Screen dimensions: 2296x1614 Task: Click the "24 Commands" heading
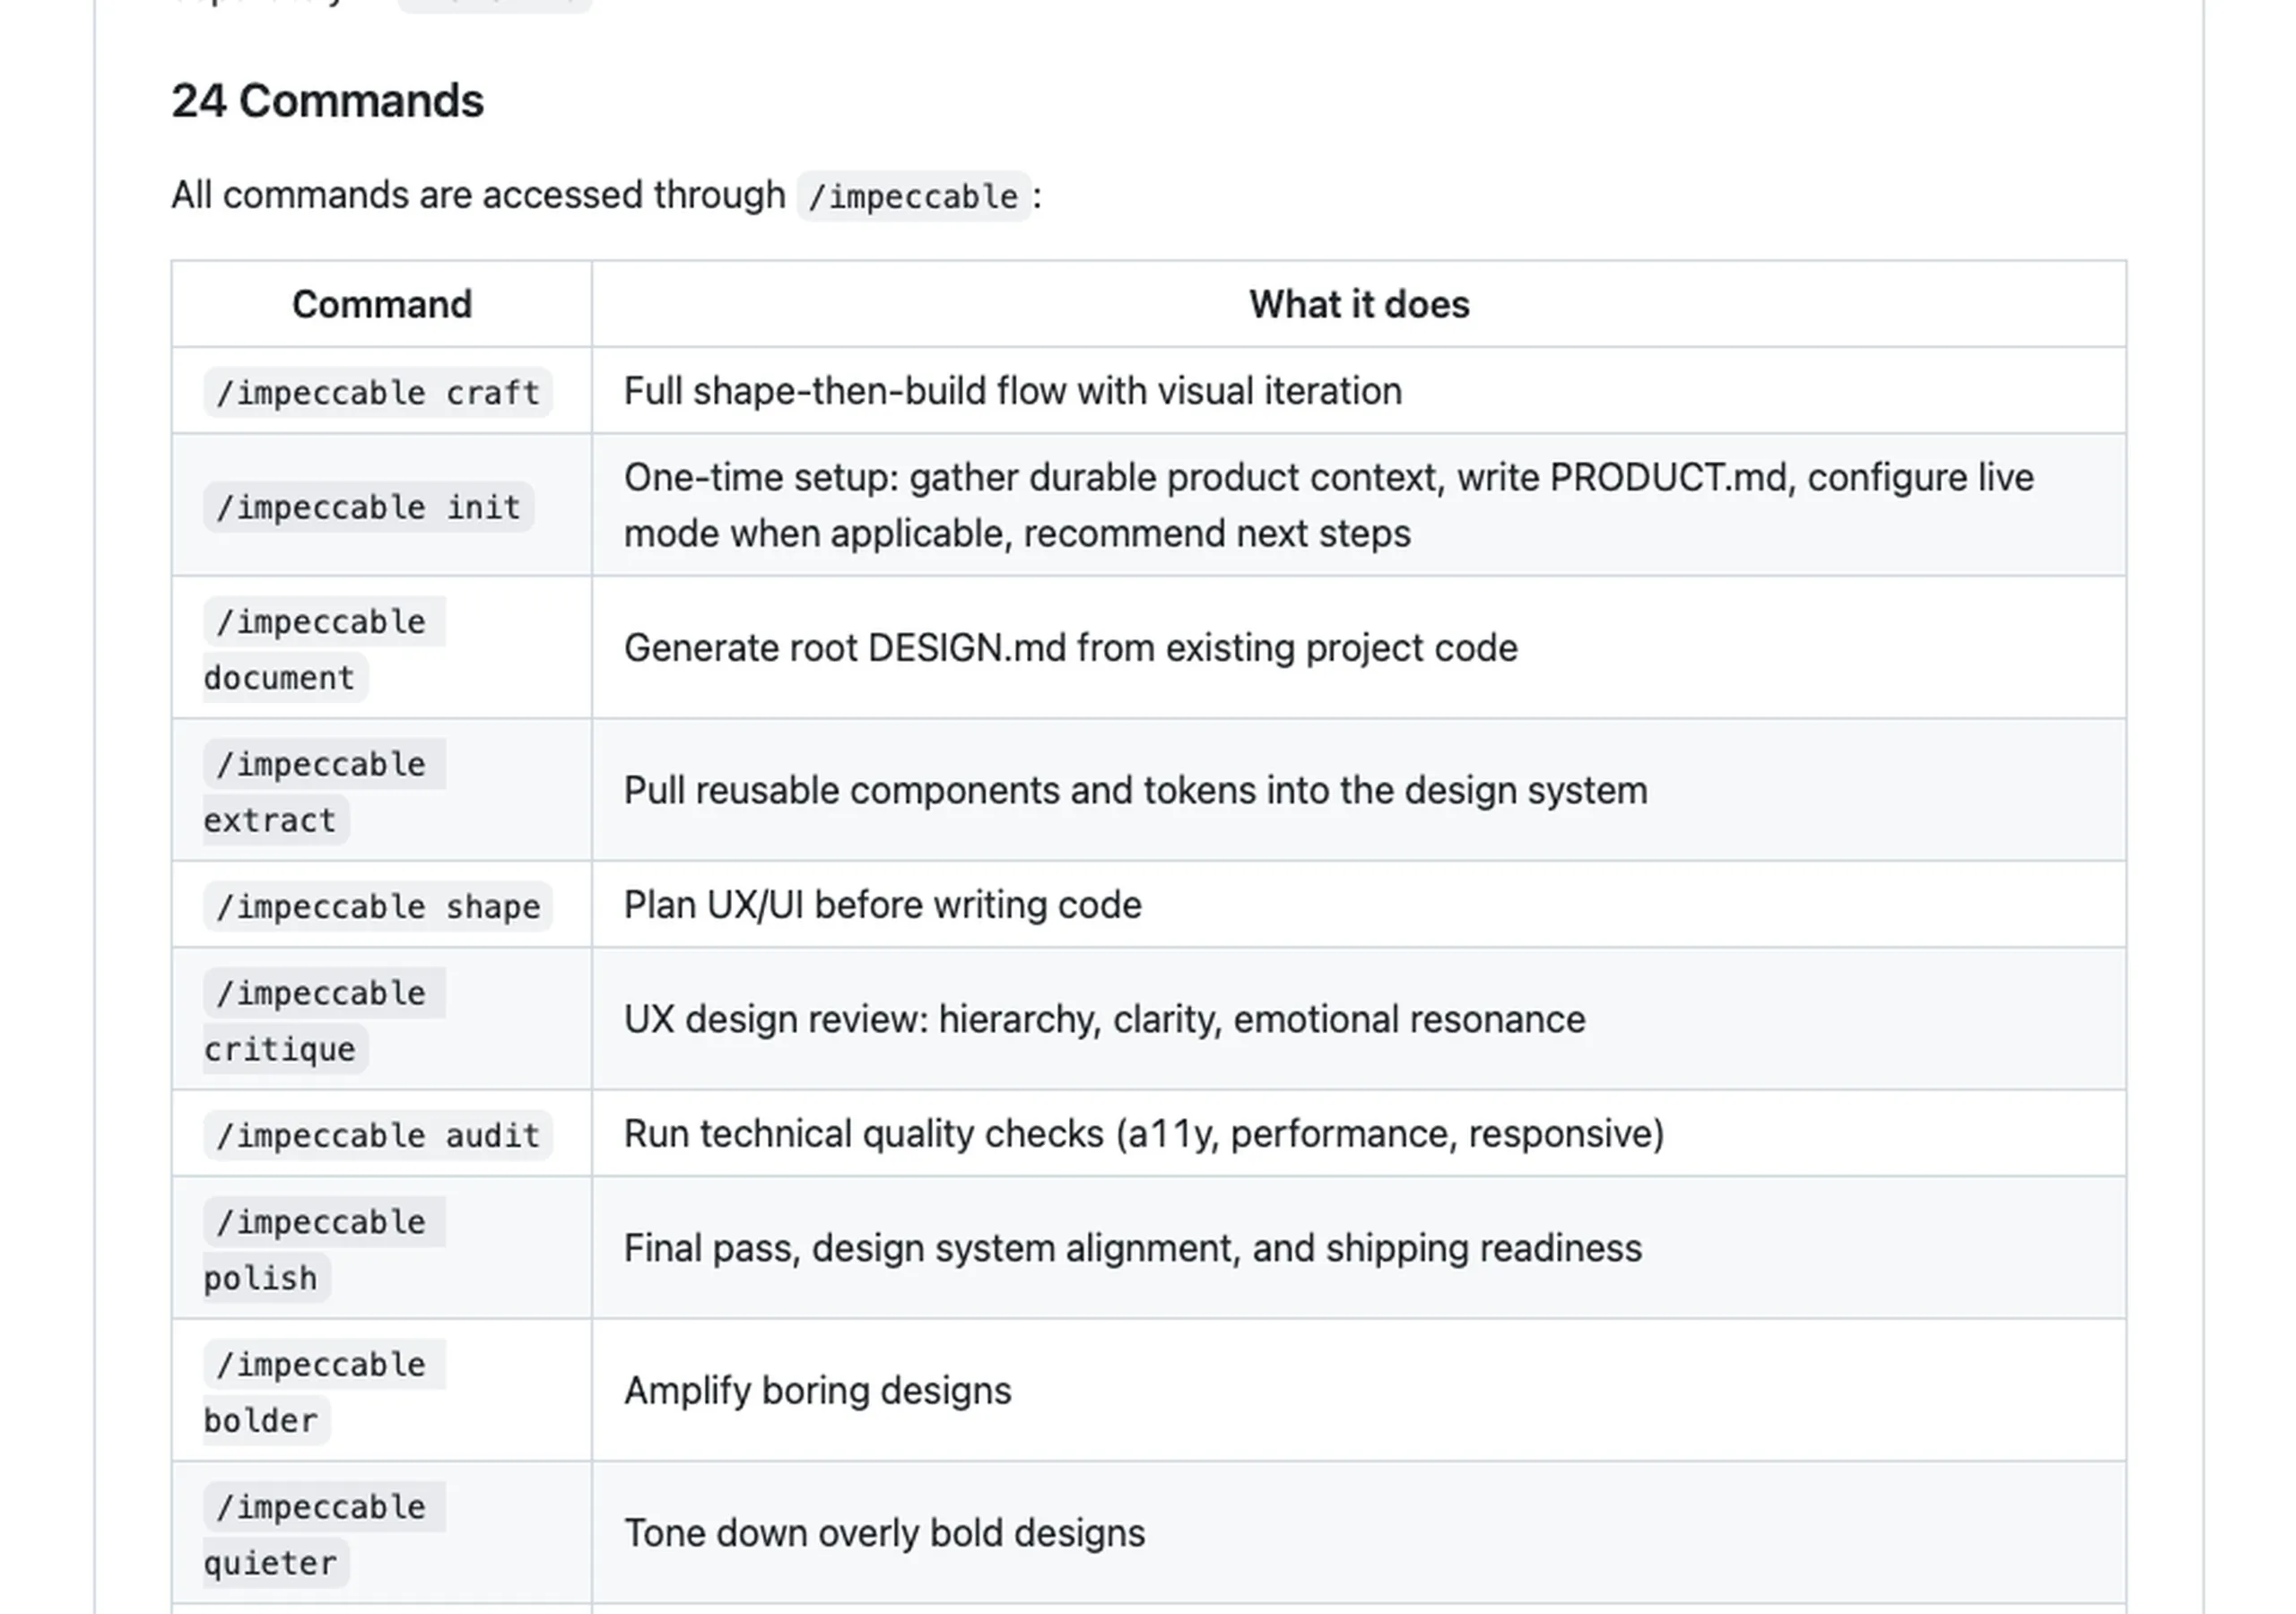click(x=327, y=101)
